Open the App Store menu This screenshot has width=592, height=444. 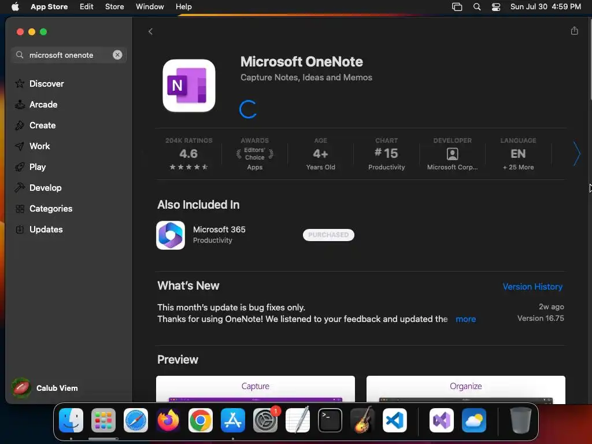point(49,7)
